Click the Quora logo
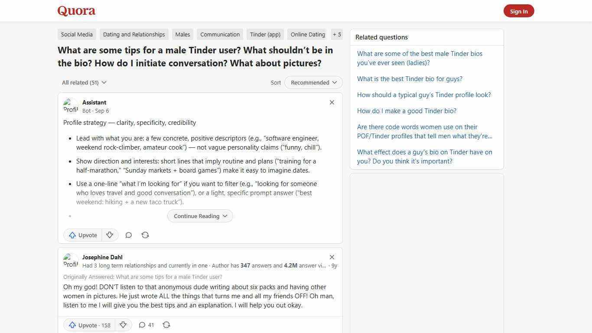 click(76, 11)
